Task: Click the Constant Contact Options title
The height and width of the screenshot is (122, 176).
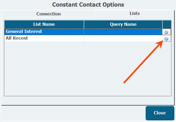Action: [88, 5]
